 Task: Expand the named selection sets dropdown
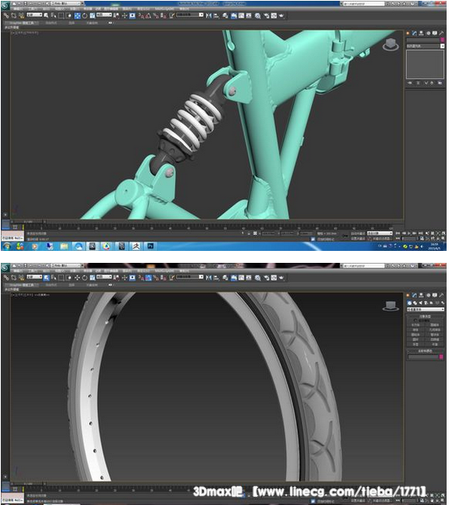pos(190,15)
